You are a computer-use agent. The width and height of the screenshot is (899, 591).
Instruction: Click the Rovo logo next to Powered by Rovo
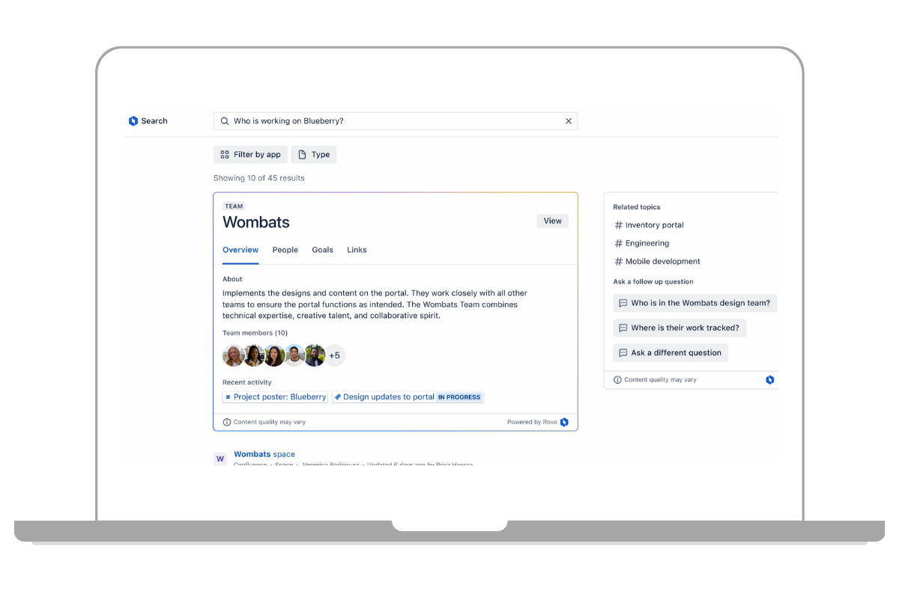(x=564, y=422)
